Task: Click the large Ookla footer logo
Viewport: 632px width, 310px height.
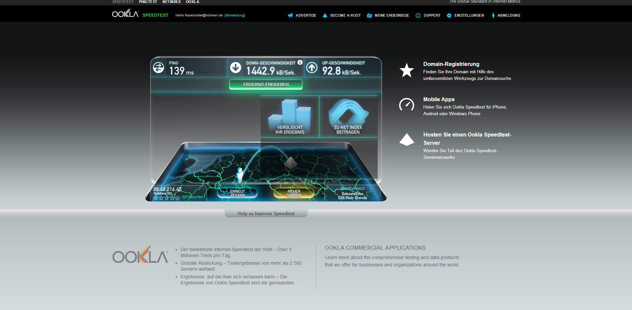Action: (140, 255)
